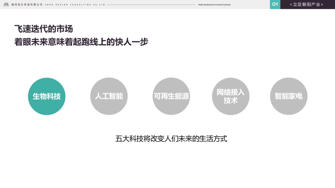Click 五大科技将改变人们未来的生活方式 caption
335x188 pixels.
(x=171, y=138)
